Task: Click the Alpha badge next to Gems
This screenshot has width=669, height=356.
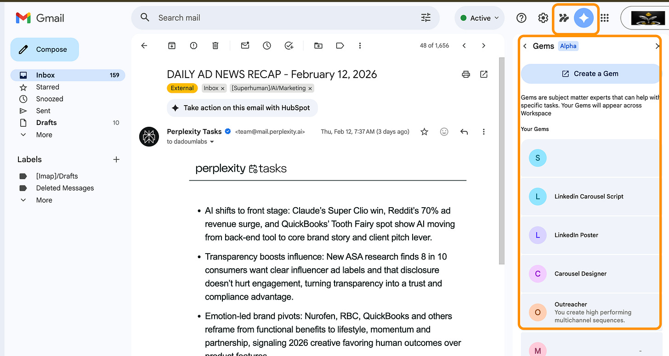Action: 568,46
